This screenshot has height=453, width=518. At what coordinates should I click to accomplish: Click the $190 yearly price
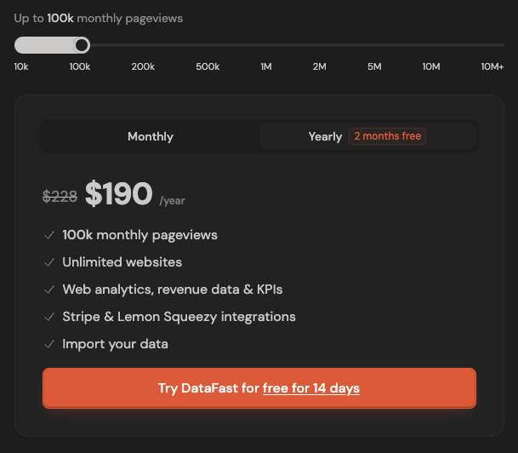point(118,195)
